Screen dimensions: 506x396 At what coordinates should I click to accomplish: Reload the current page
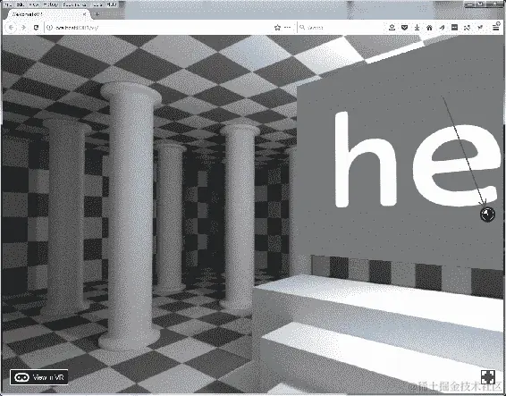pyautogui.click(x=36, y=28)
